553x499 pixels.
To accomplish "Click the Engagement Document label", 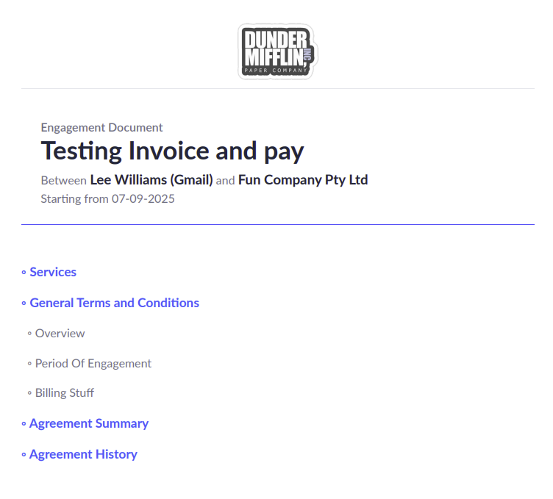I will pos(101,128).
